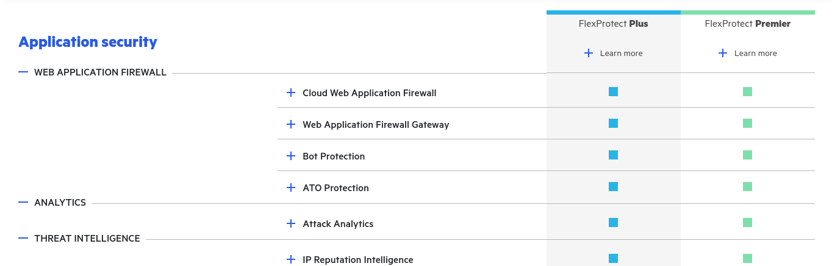The width and height of the screenshot is (832, 266).
Task: Click plus icon for IP Reputation Intelligence
Action: pos(291,259)
